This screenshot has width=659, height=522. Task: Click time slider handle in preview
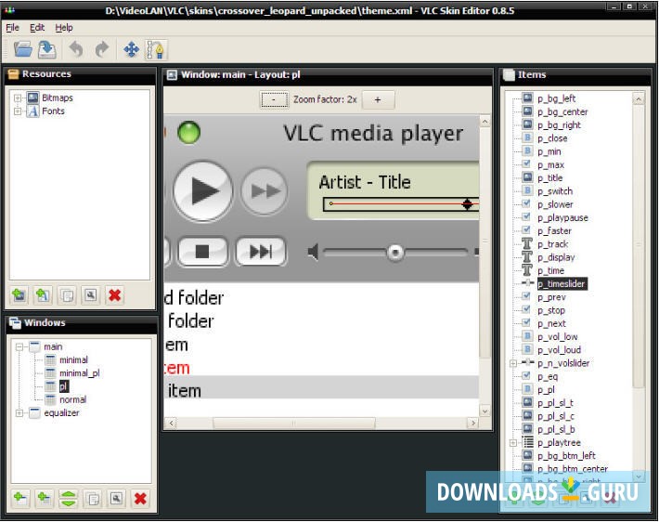[467, 204]
